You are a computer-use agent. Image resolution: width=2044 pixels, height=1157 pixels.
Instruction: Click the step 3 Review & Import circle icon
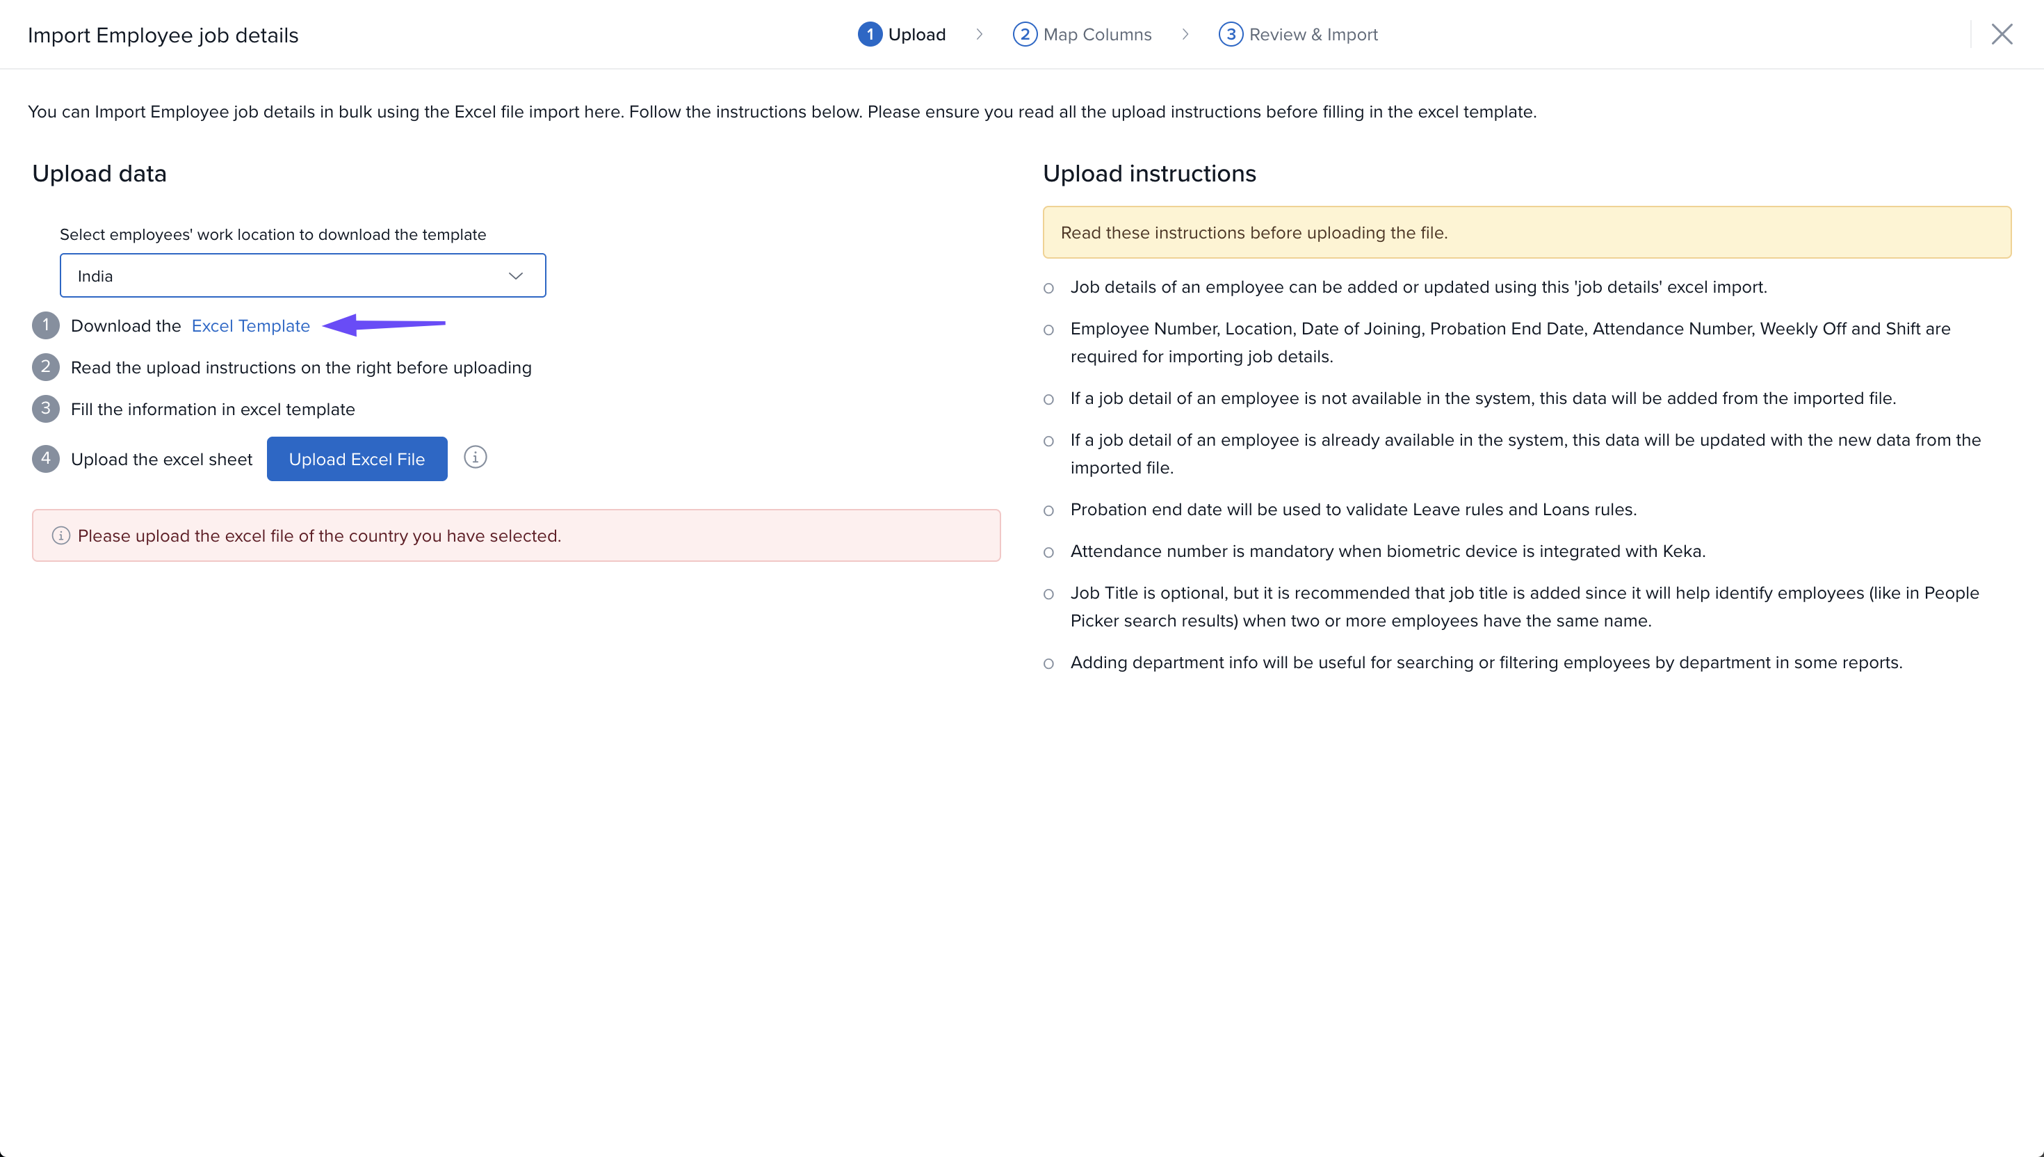(x=1231, y=34)
